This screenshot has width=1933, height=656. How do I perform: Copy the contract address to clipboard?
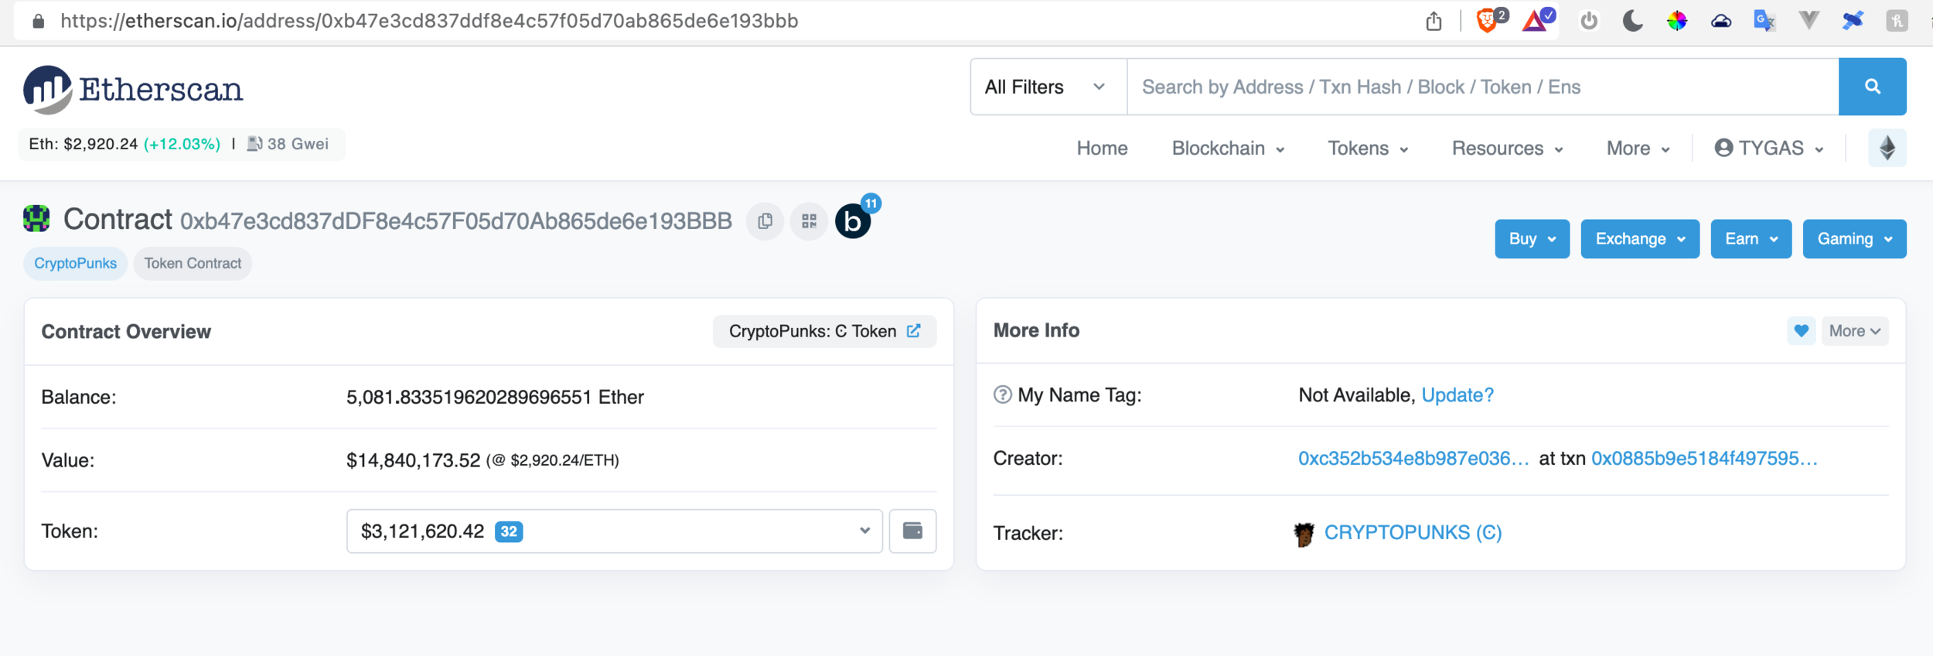pos(765,221)
